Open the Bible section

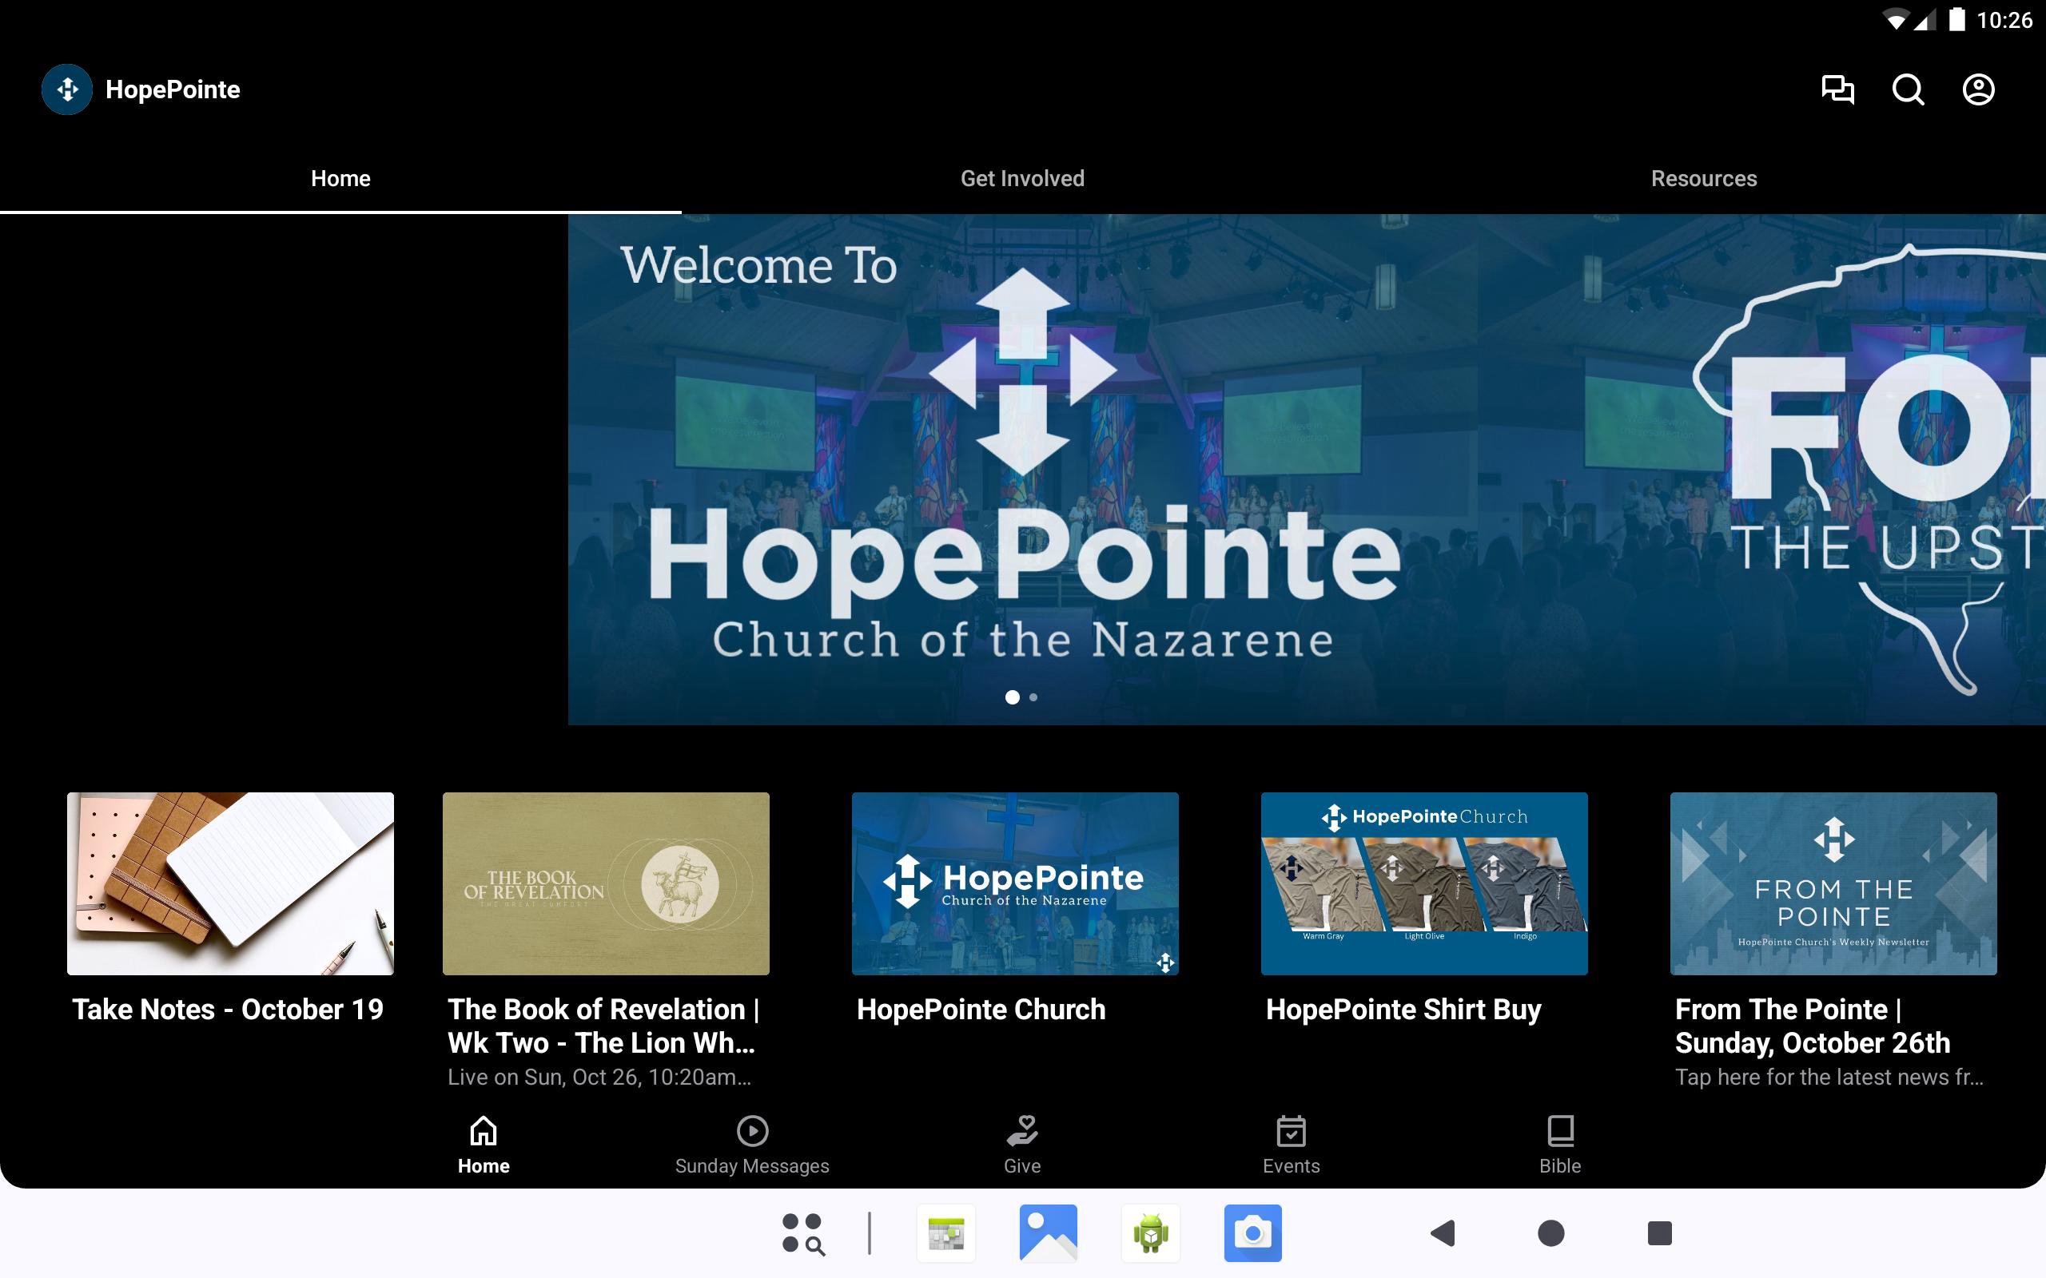coord(1560,1145)
